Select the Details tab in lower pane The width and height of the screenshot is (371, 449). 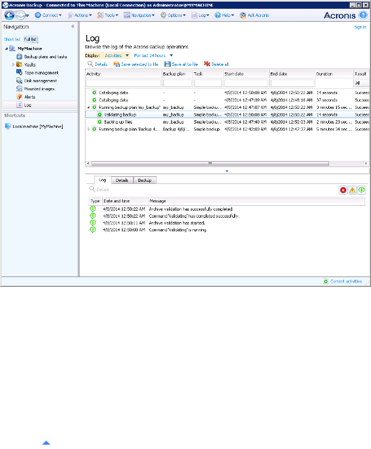122,180
